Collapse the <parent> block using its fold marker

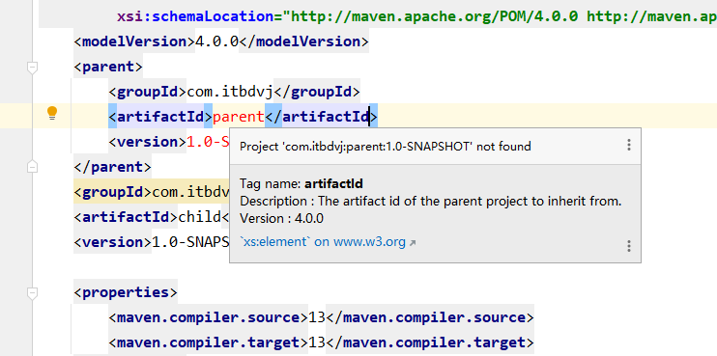[32, 68]
